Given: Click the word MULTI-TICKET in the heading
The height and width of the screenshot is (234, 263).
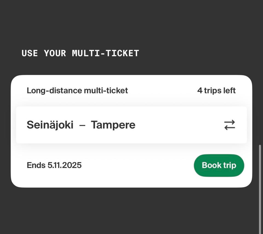Looking at the screenshot, I should 105,53.
